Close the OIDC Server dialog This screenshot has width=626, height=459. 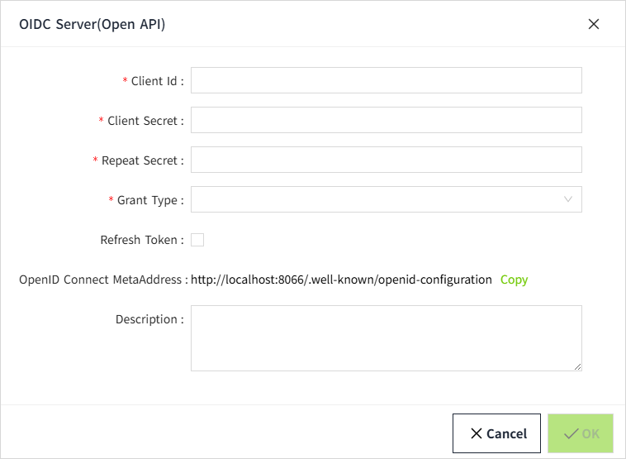tap(593, 24)
